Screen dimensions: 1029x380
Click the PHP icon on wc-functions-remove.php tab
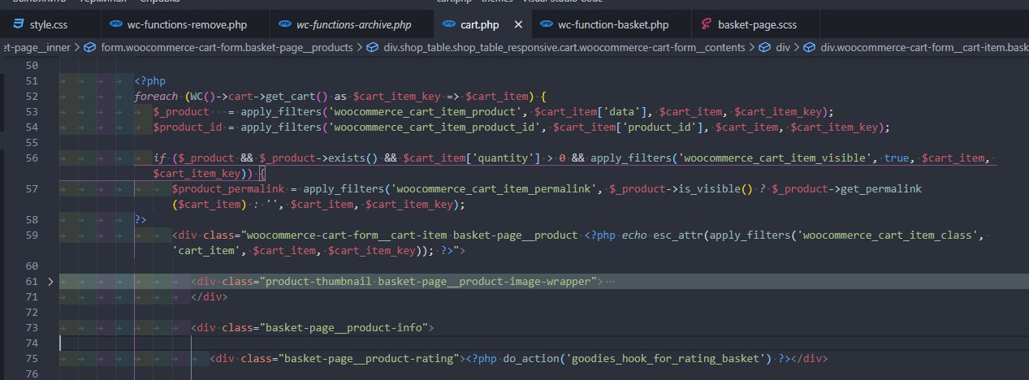coord(116,25)
